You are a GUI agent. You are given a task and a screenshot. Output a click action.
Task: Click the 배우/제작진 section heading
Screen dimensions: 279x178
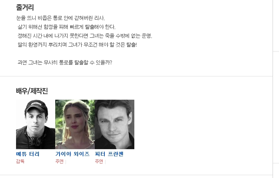click(x=32, y=91)
